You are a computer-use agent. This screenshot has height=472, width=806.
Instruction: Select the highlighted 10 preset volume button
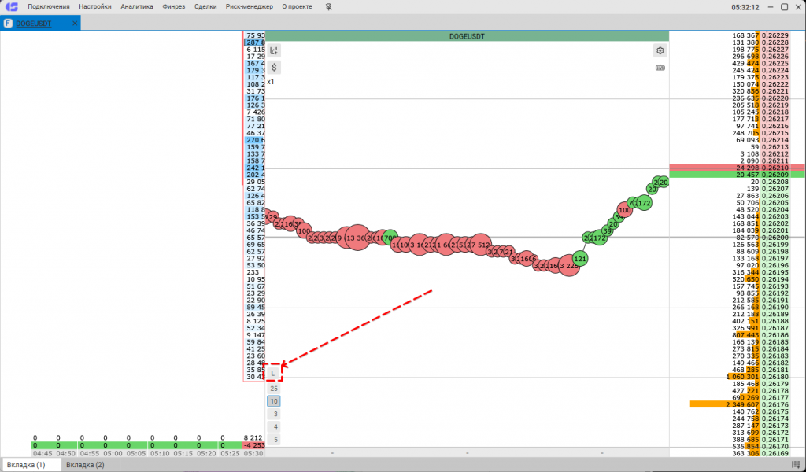click(273, 401)
